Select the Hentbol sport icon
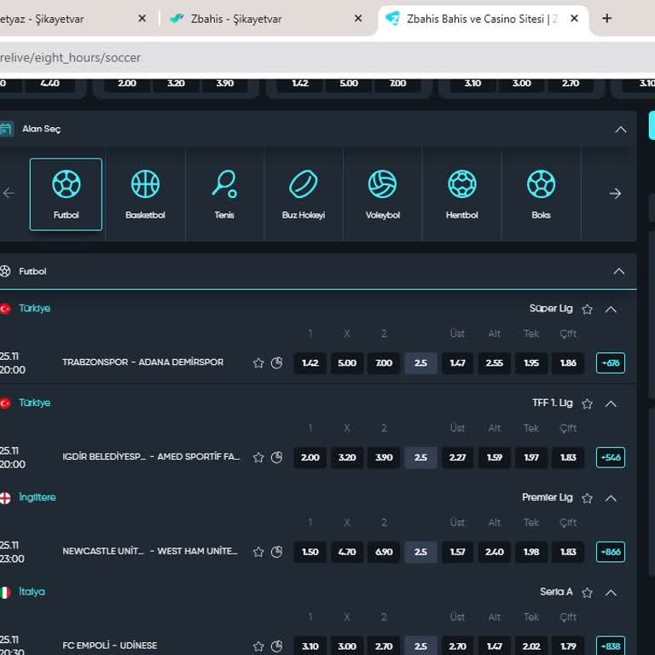The image size is (655, 655). pyautogui.click(x=461, y=194)
